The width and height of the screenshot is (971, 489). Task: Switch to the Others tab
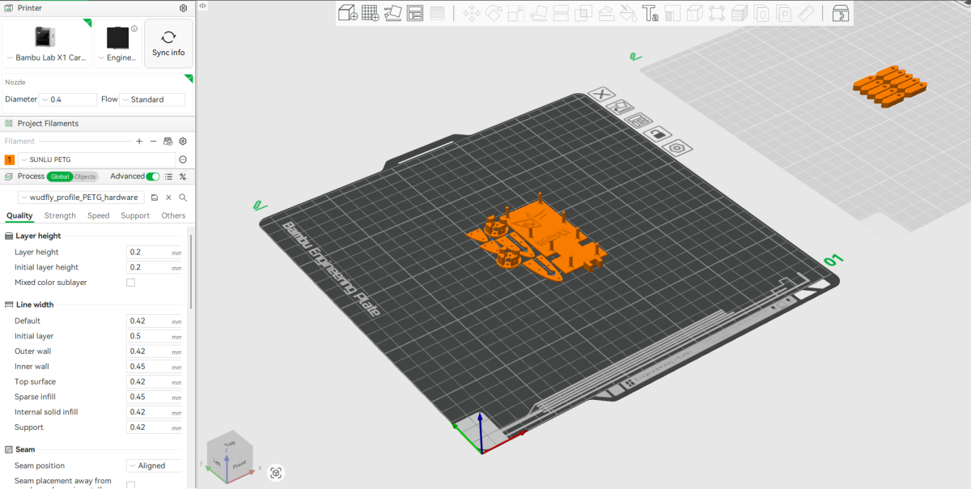(x=173, y=215)
